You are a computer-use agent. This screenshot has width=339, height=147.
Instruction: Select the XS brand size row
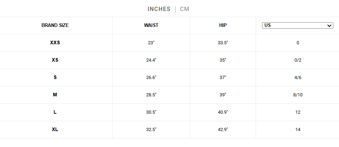pyautogui.click(x=55, y=60)
